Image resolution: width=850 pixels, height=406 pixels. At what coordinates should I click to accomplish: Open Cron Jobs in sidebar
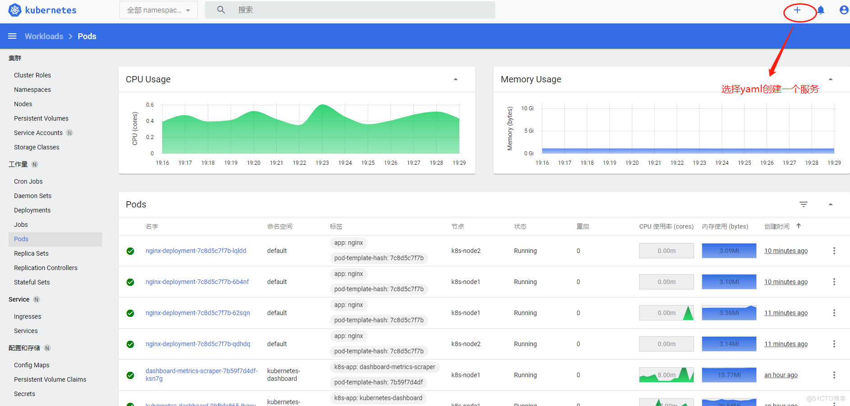click(x=28, y=181)
